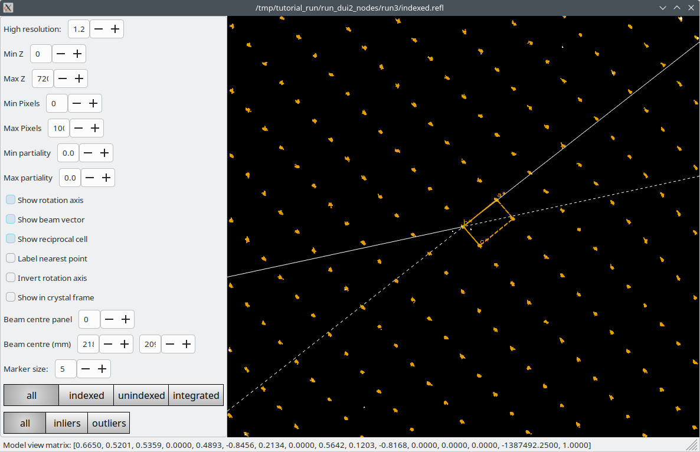
Task: Decrease Marker size value
Action: pos(86,369)
